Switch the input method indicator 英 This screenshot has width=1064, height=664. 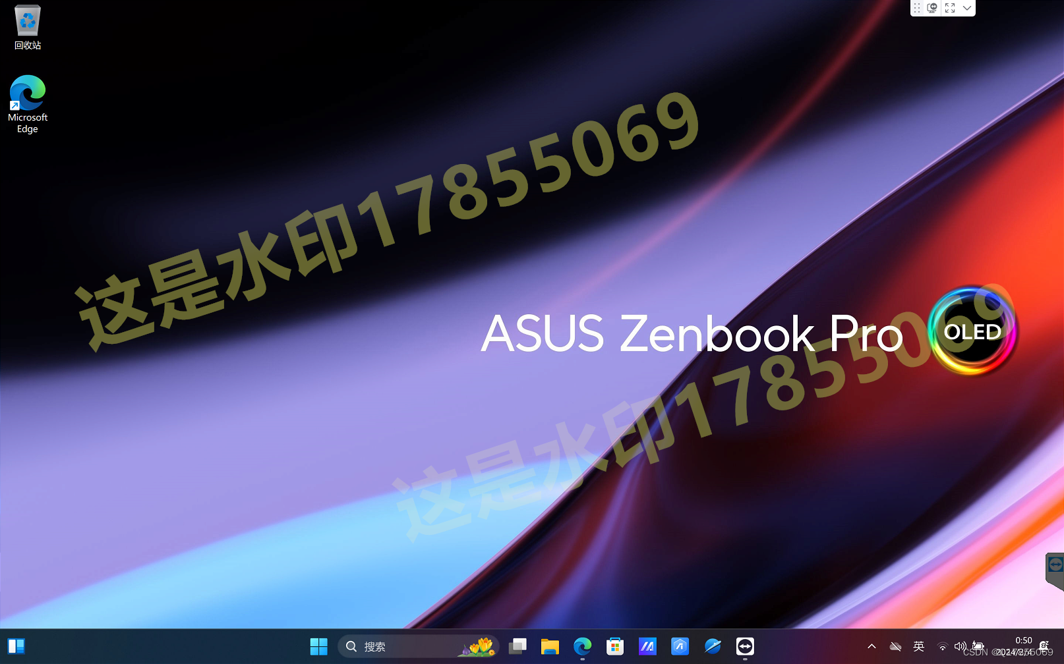919,647
